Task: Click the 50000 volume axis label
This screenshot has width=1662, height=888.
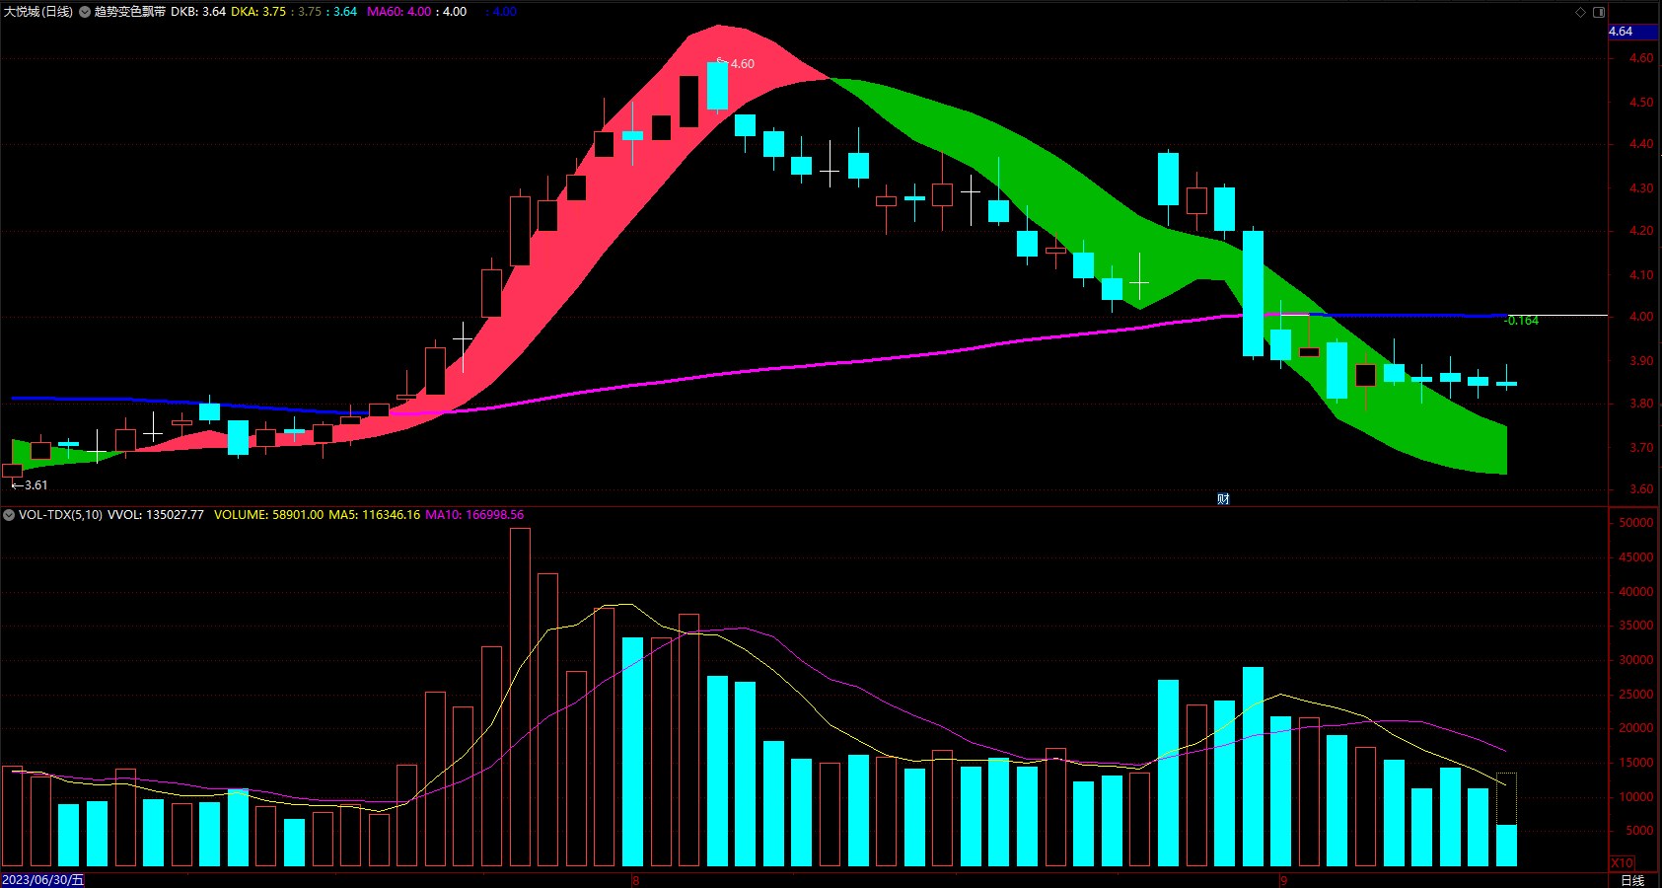Action: 1636,523
